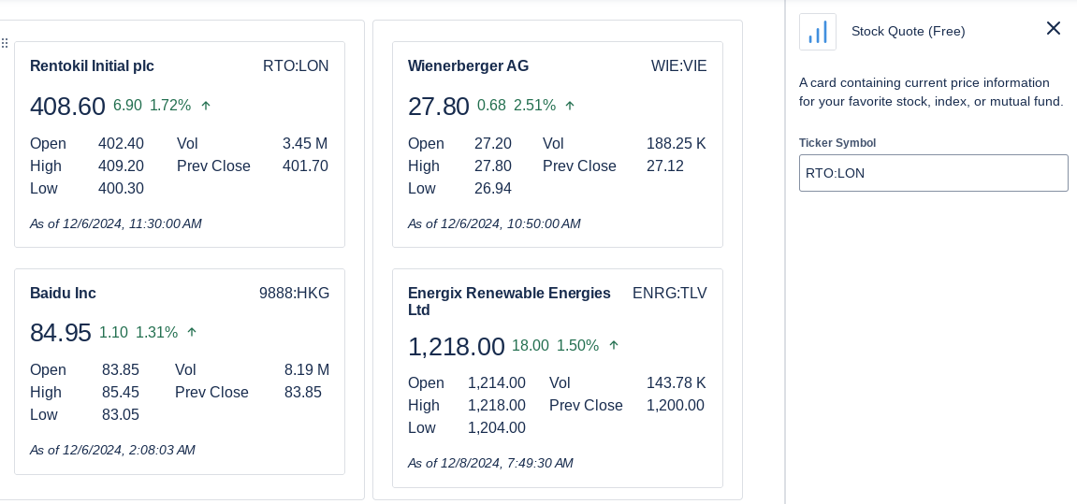Image resolution: width=1077 pixels, height=504 pixels.
Task: Click the ENRG:TLV ticker label
Action: 670,294
